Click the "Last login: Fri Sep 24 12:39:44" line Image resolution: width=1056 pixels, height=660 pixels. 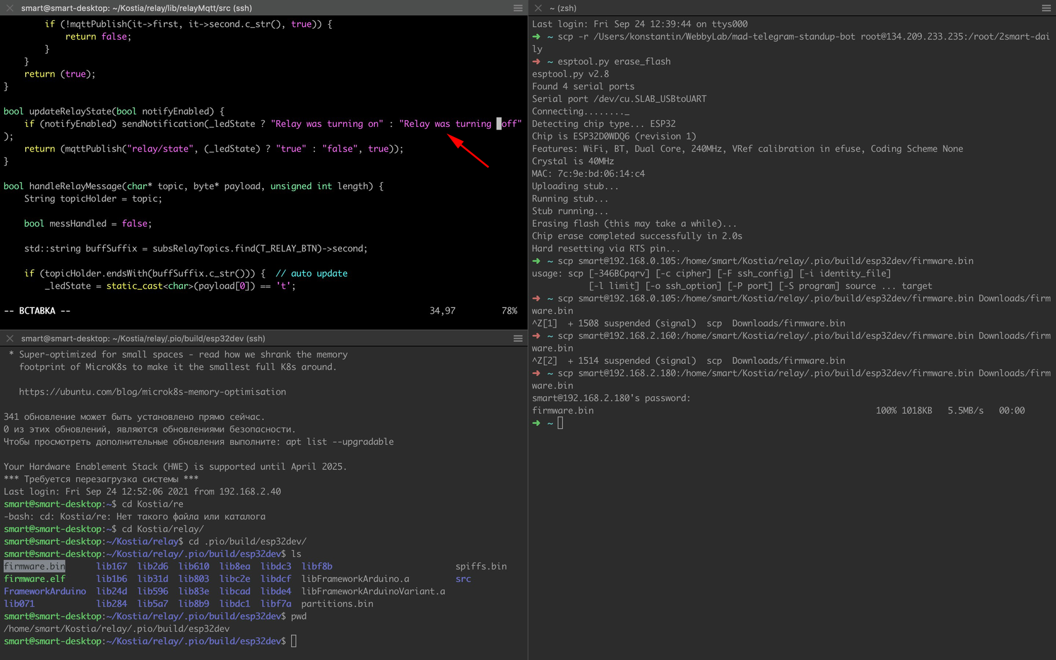(x=640, y=24)
